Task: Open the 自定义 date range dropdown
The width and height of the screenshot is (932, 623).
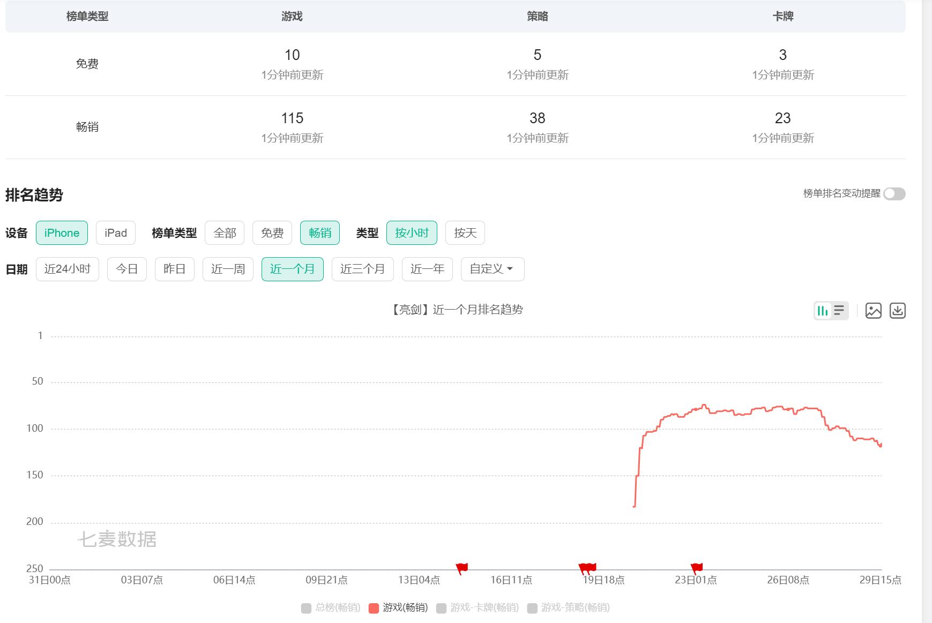Action: 491,269
